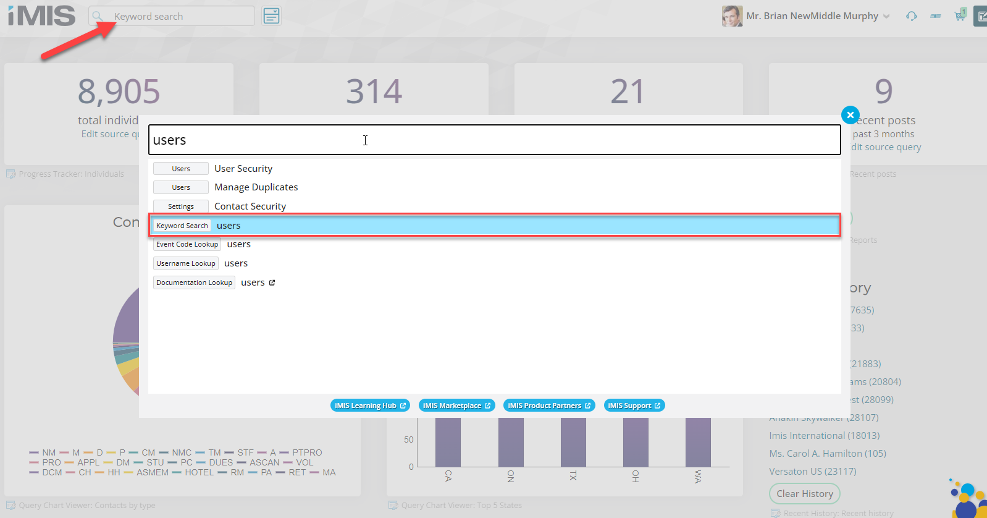Click the iMIS Marketplace button
Viewport: 987px width, 518px height.
(x=456, y=405)
